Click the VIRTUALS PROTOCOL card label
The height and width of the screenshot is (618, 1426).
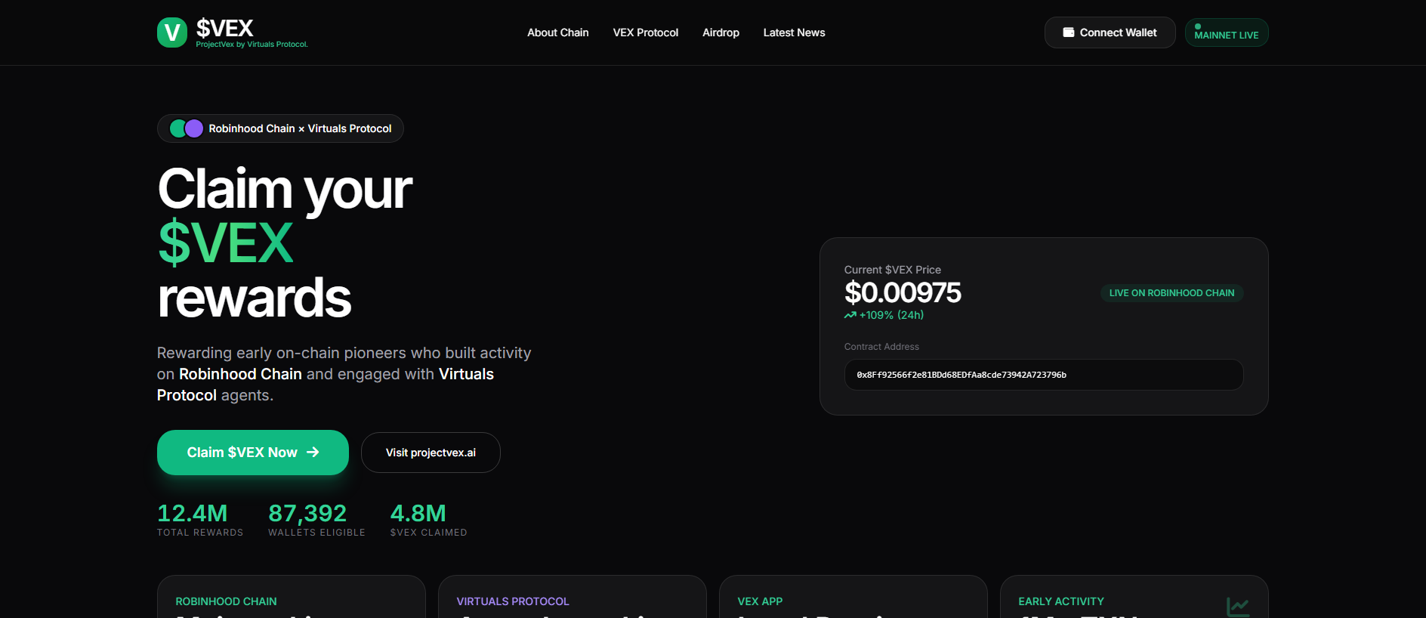click(513, 601)
